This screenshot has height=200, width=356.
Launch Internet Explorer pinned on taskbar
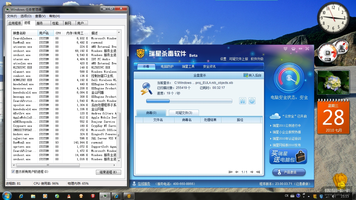coord(21,196)
